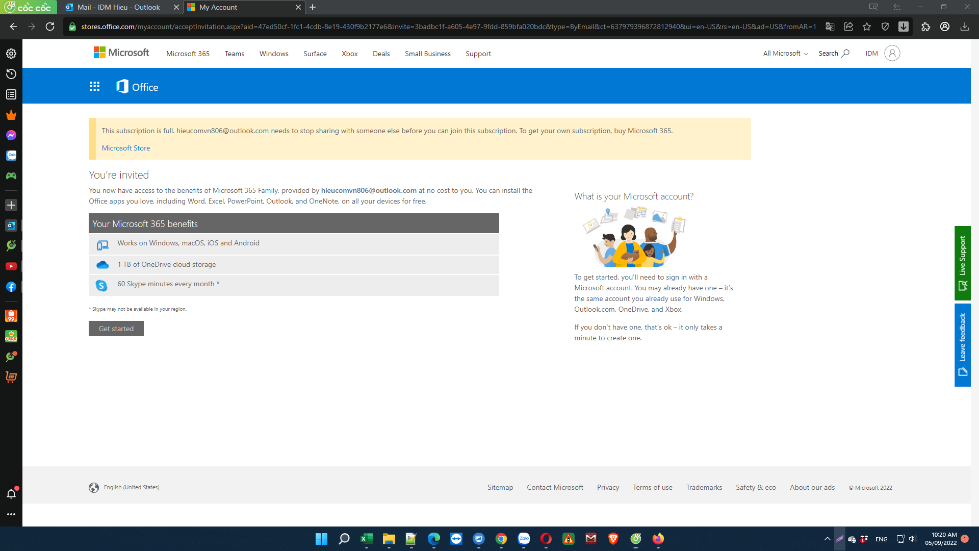Image resolution: width=979 pixels, height=551 pixels.
Task: Open Cốc Cốc sidebar settings gear
Action: click(11, 54)
